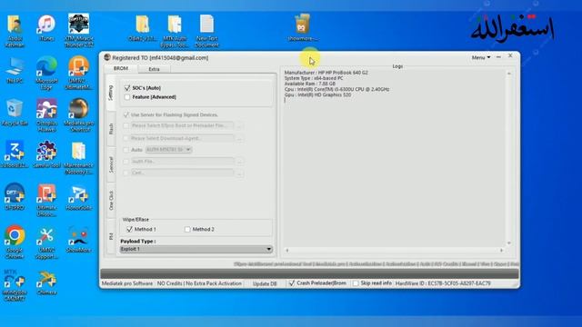Click the NO Credits status bar text

click(x=199, y=283)
